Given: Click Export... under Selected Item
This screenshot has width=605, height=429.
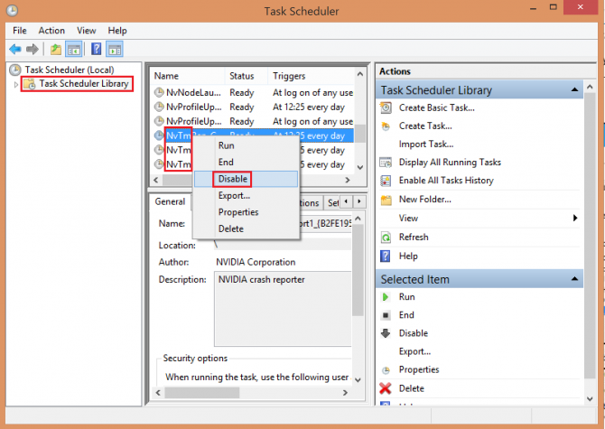Looking at the screenshot, I should [414, 351].
